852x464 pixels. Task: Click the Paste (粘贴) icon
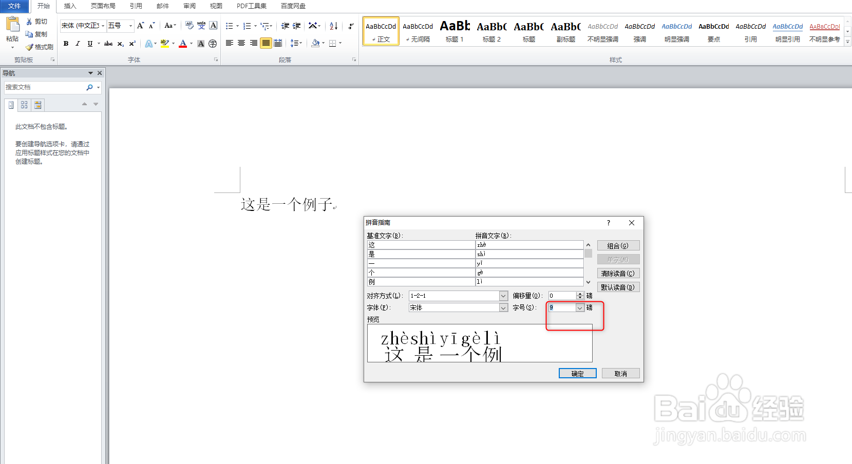click(x=12, y=25)
